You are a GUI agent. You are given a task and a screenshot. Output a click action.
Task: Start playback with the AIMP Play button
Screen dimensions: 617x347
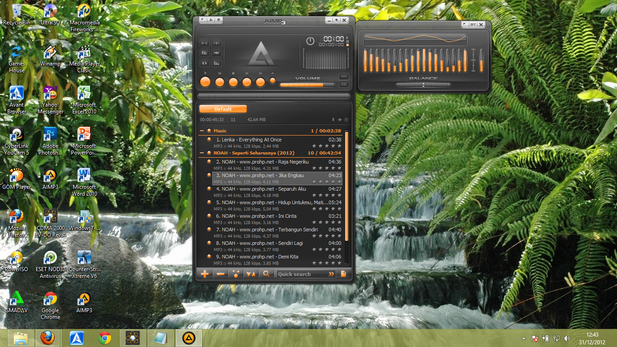coord(206,82)
